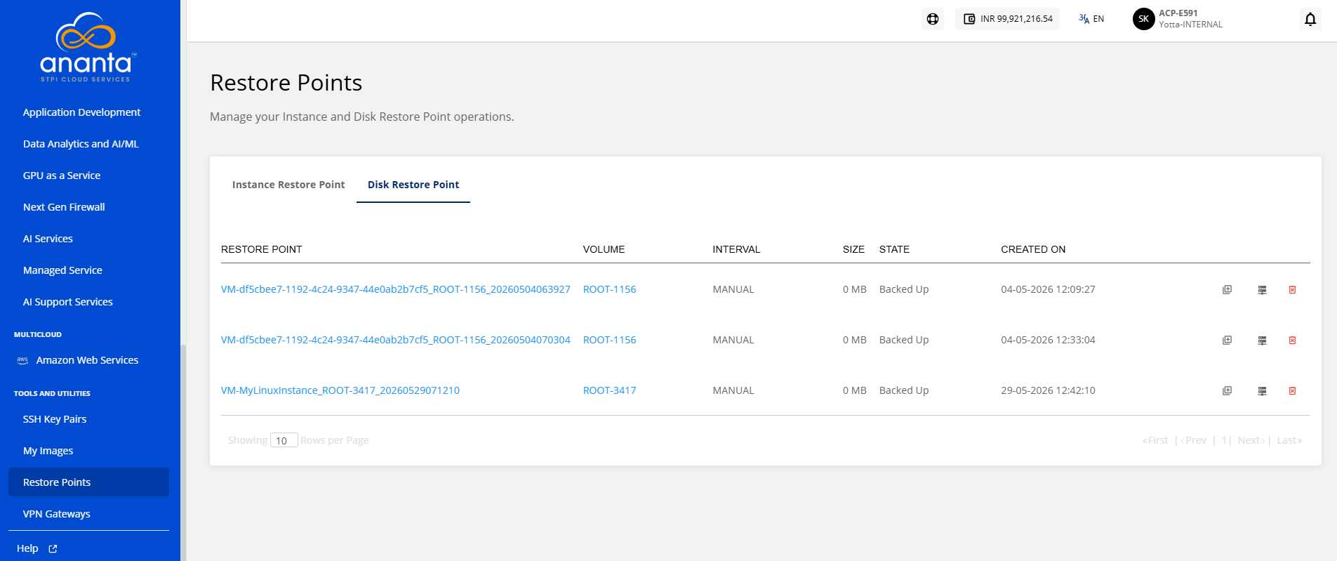Go to the Prev page of results
1337x561 pixels.
click(x=1193, y=440)
